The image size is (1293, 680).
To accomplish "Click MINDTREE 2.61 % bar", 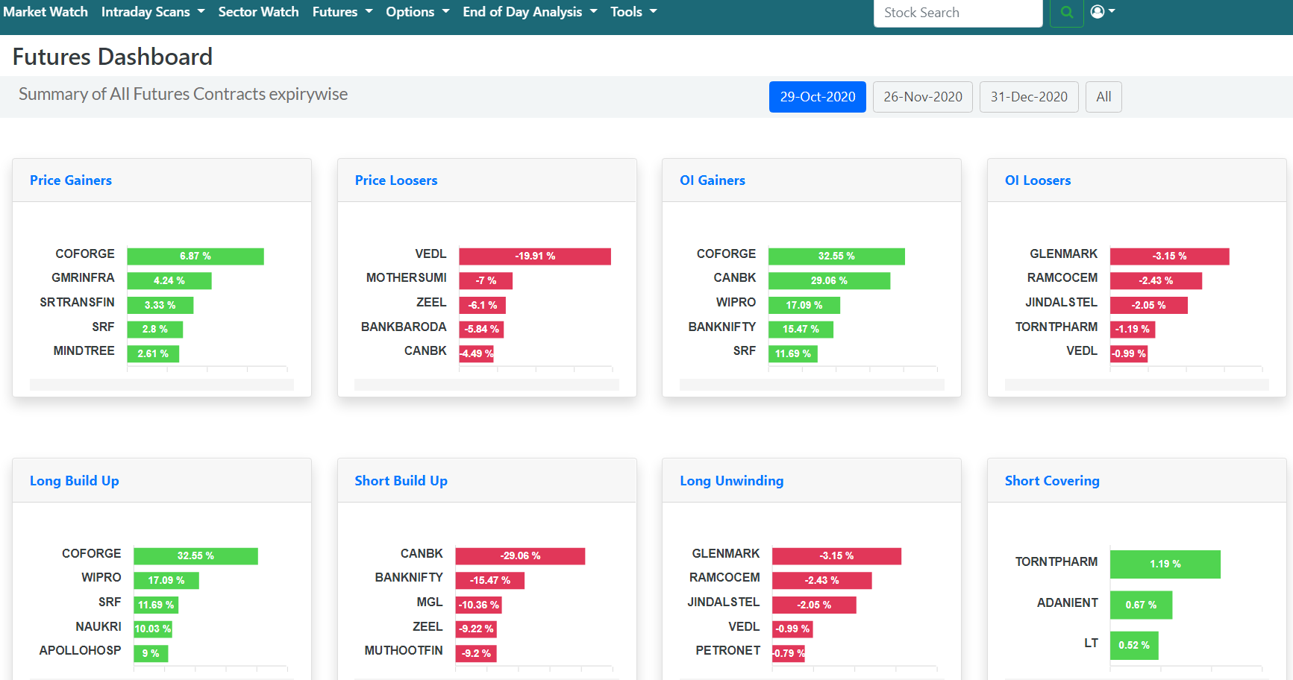I will pos(153,354).
